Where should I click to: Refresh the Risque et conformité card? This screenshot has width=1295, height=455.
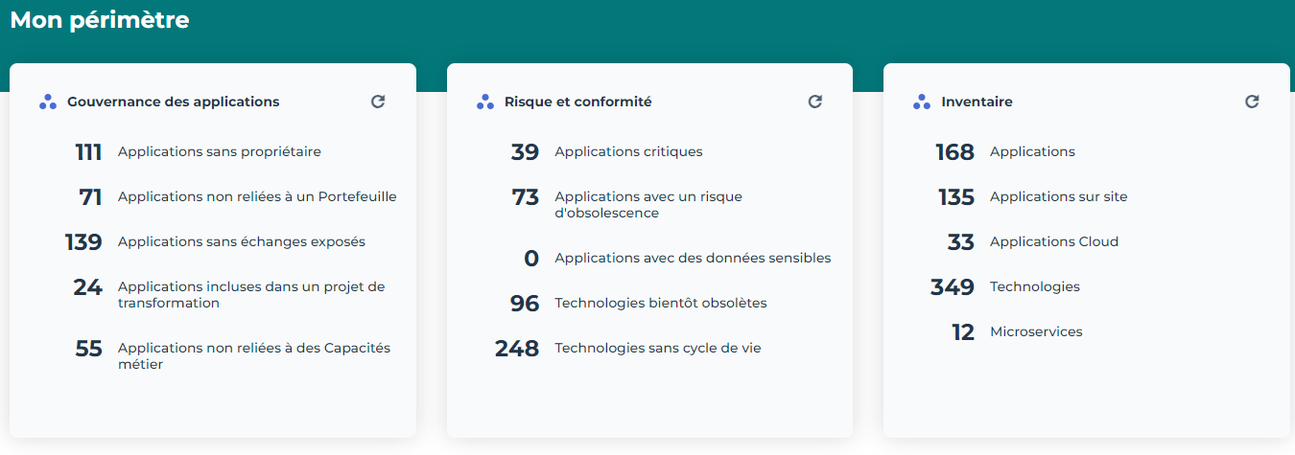815,102
